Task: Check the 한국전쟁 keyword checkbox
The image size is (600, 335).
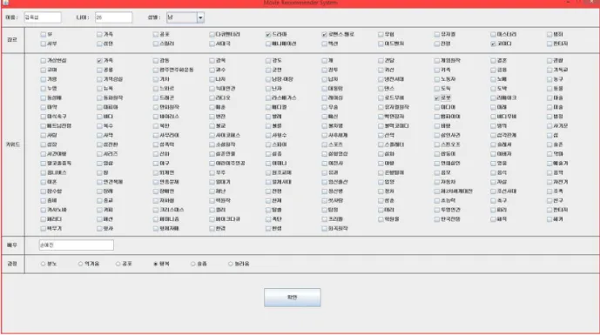Action: (x=437, y=219)
